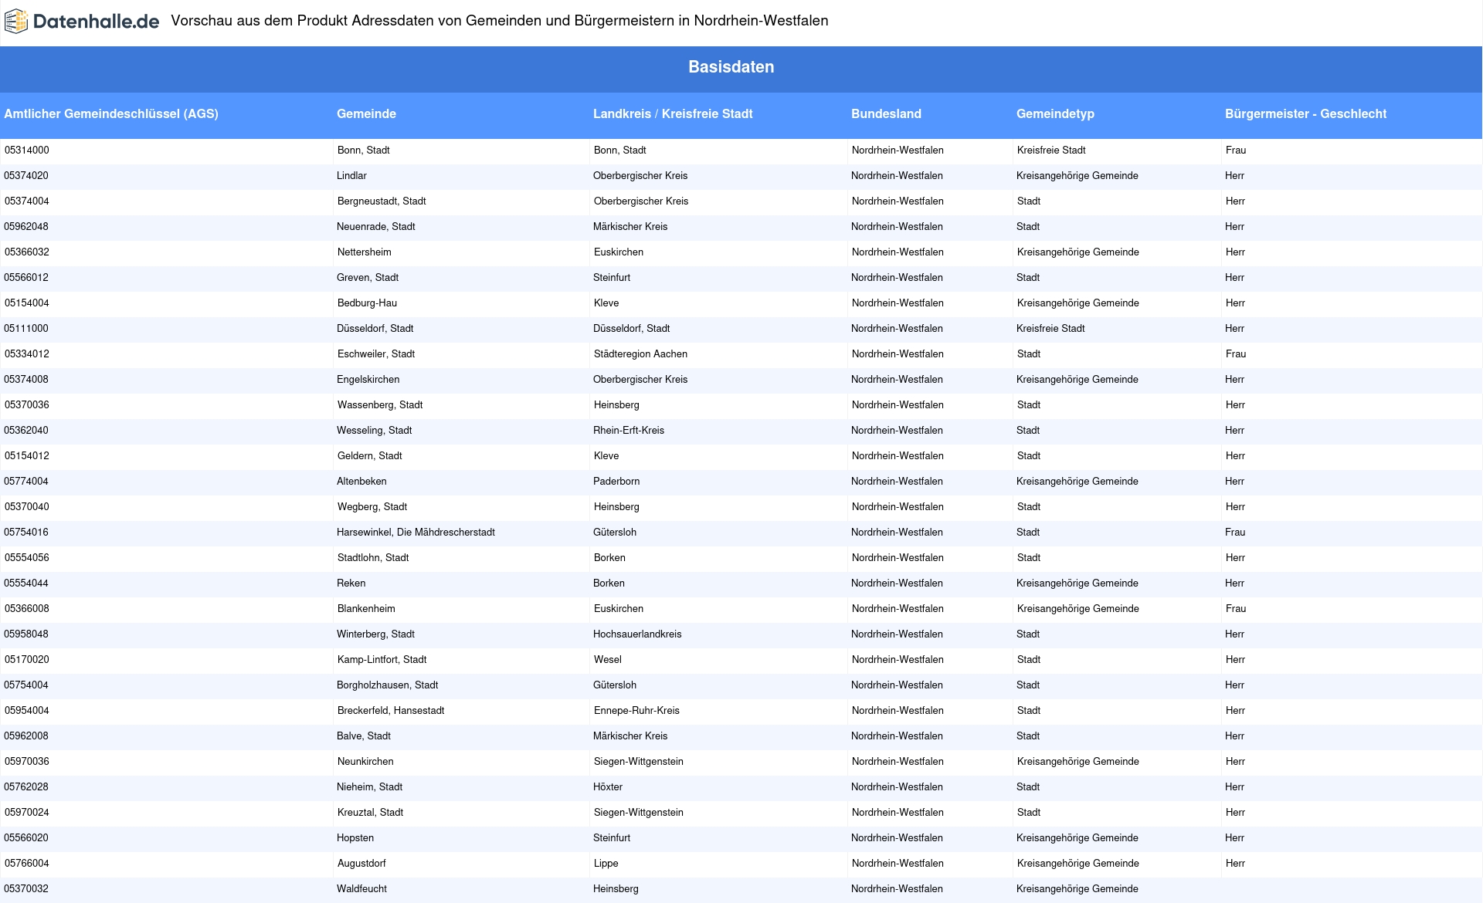The height and width of the screenshot is (903, 1483).
Task: Click the Datenhalle.de logo
Action: (x=82, y=22)
